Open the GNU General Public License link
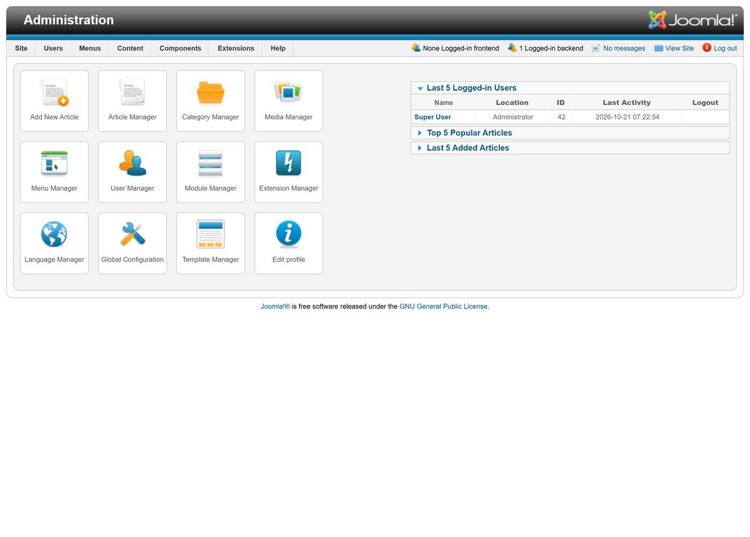The width and height of the screenshot is (750, 537). click(444, 306)
